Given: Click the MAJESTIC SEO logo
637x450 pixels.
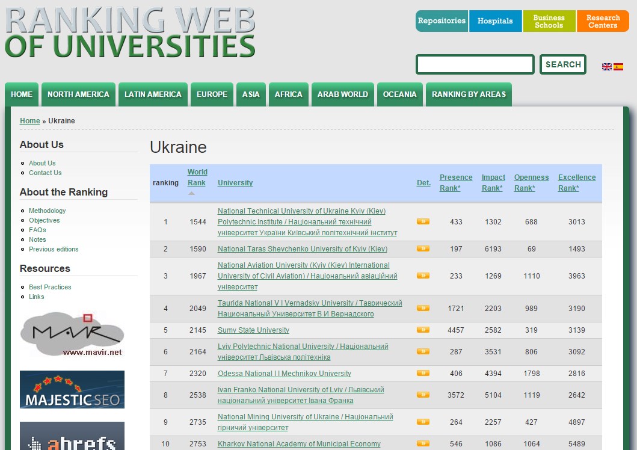Looking at the screenshot, I should (72, 389).
